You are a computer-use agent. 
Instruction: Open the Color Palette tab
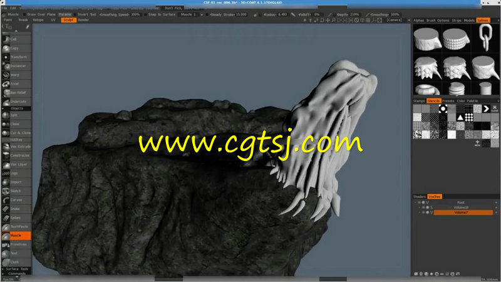467,101
